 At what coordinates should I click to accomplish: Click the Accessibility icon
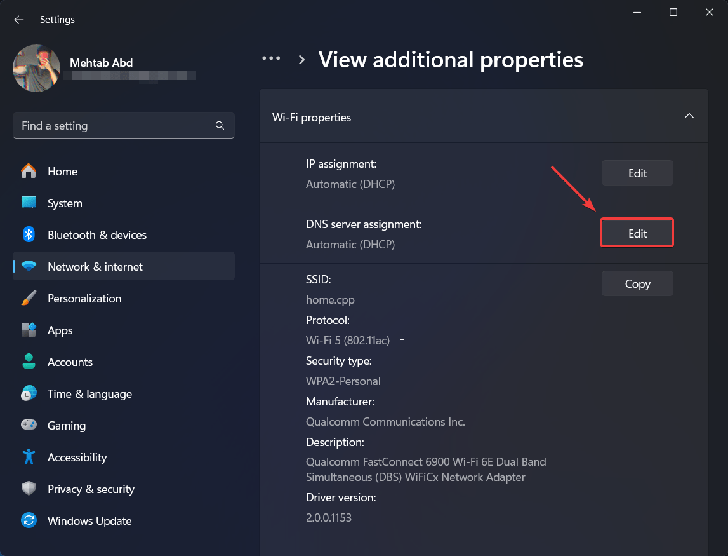click(29, 457)
